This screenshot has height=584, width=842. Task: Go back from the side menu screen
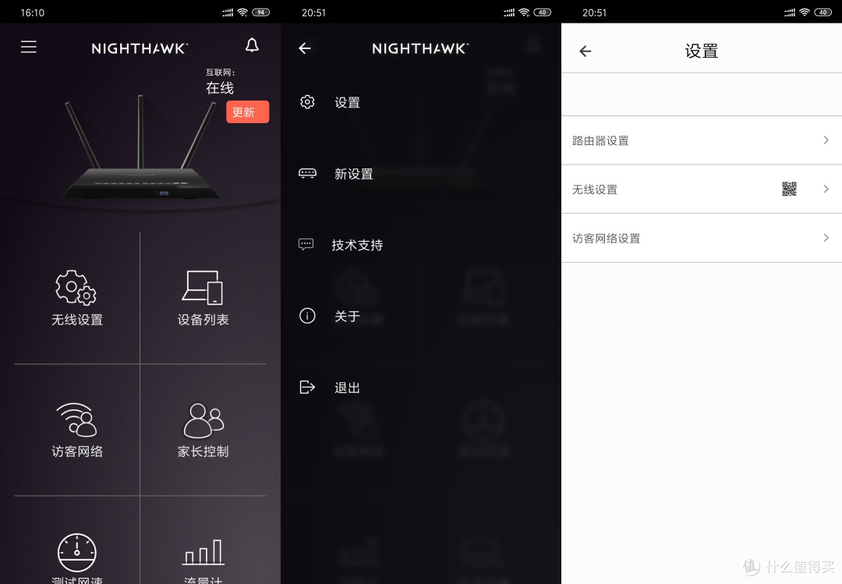pyautogui.click(x=305, y=48)
